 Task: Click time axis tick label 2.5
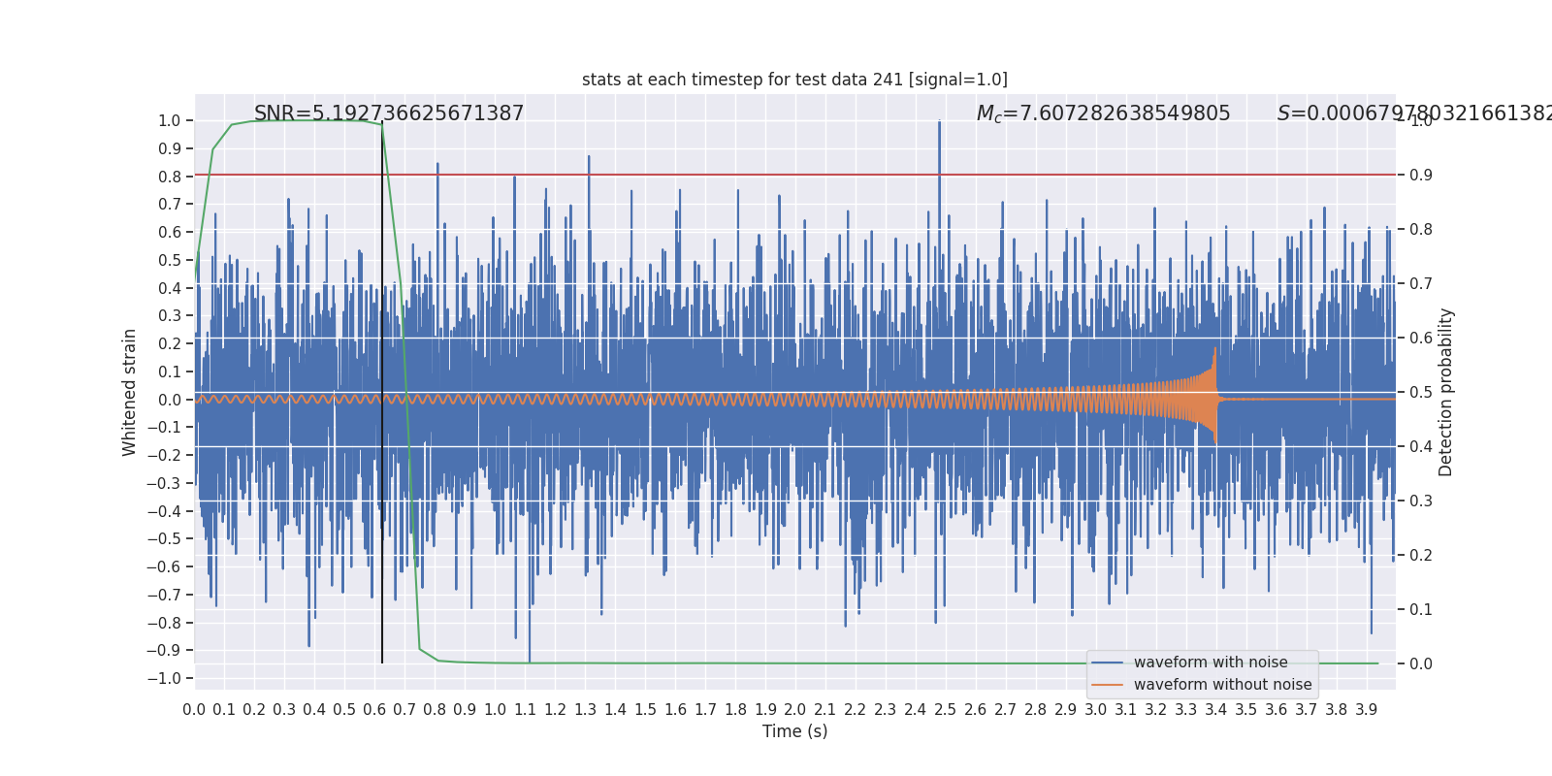946,710
